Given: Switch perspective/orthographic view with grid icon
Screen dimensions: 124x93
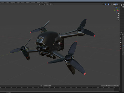Looking at the screenshot, I should click(118, 20).
